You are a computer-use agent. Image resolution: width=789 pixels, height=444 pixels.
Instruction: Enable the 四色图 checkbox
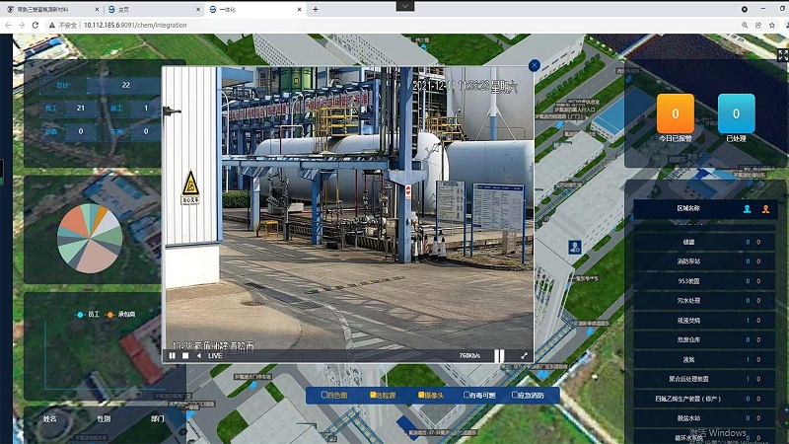323,395
